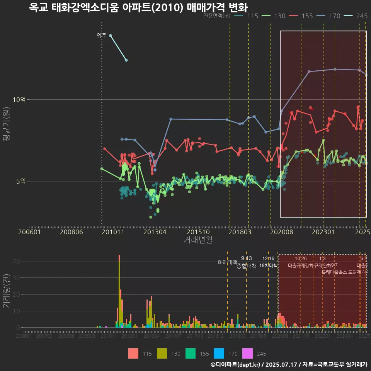Select the salmon 115 square in the bar legend
This screenshot has height=371, width=371.
point(133,354)
